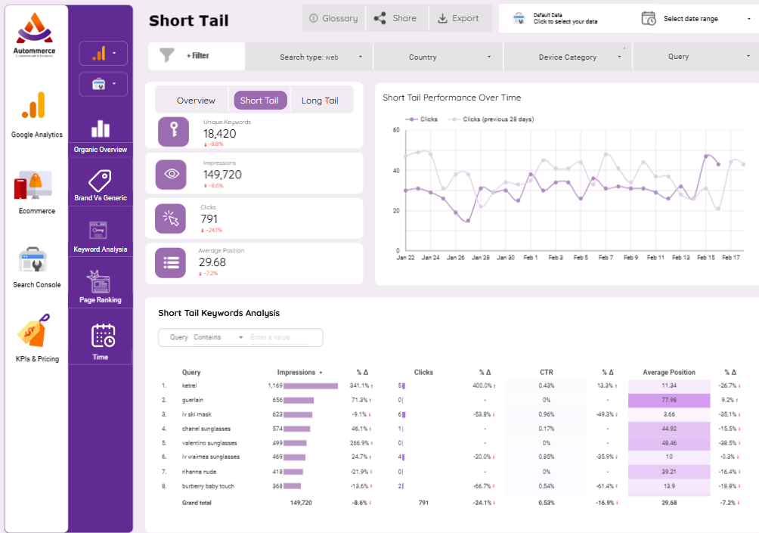Click the Glossary button
Viewport: 759px width, 533px height.
334,18
